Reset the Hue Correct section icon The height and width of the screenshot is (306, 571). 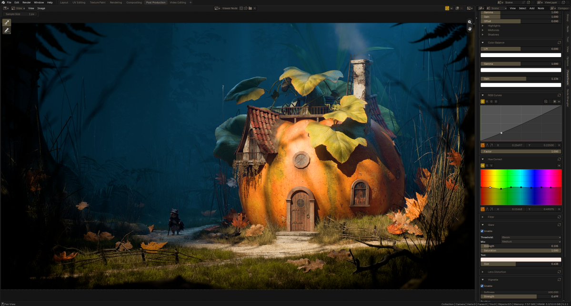tap(559, 159)
